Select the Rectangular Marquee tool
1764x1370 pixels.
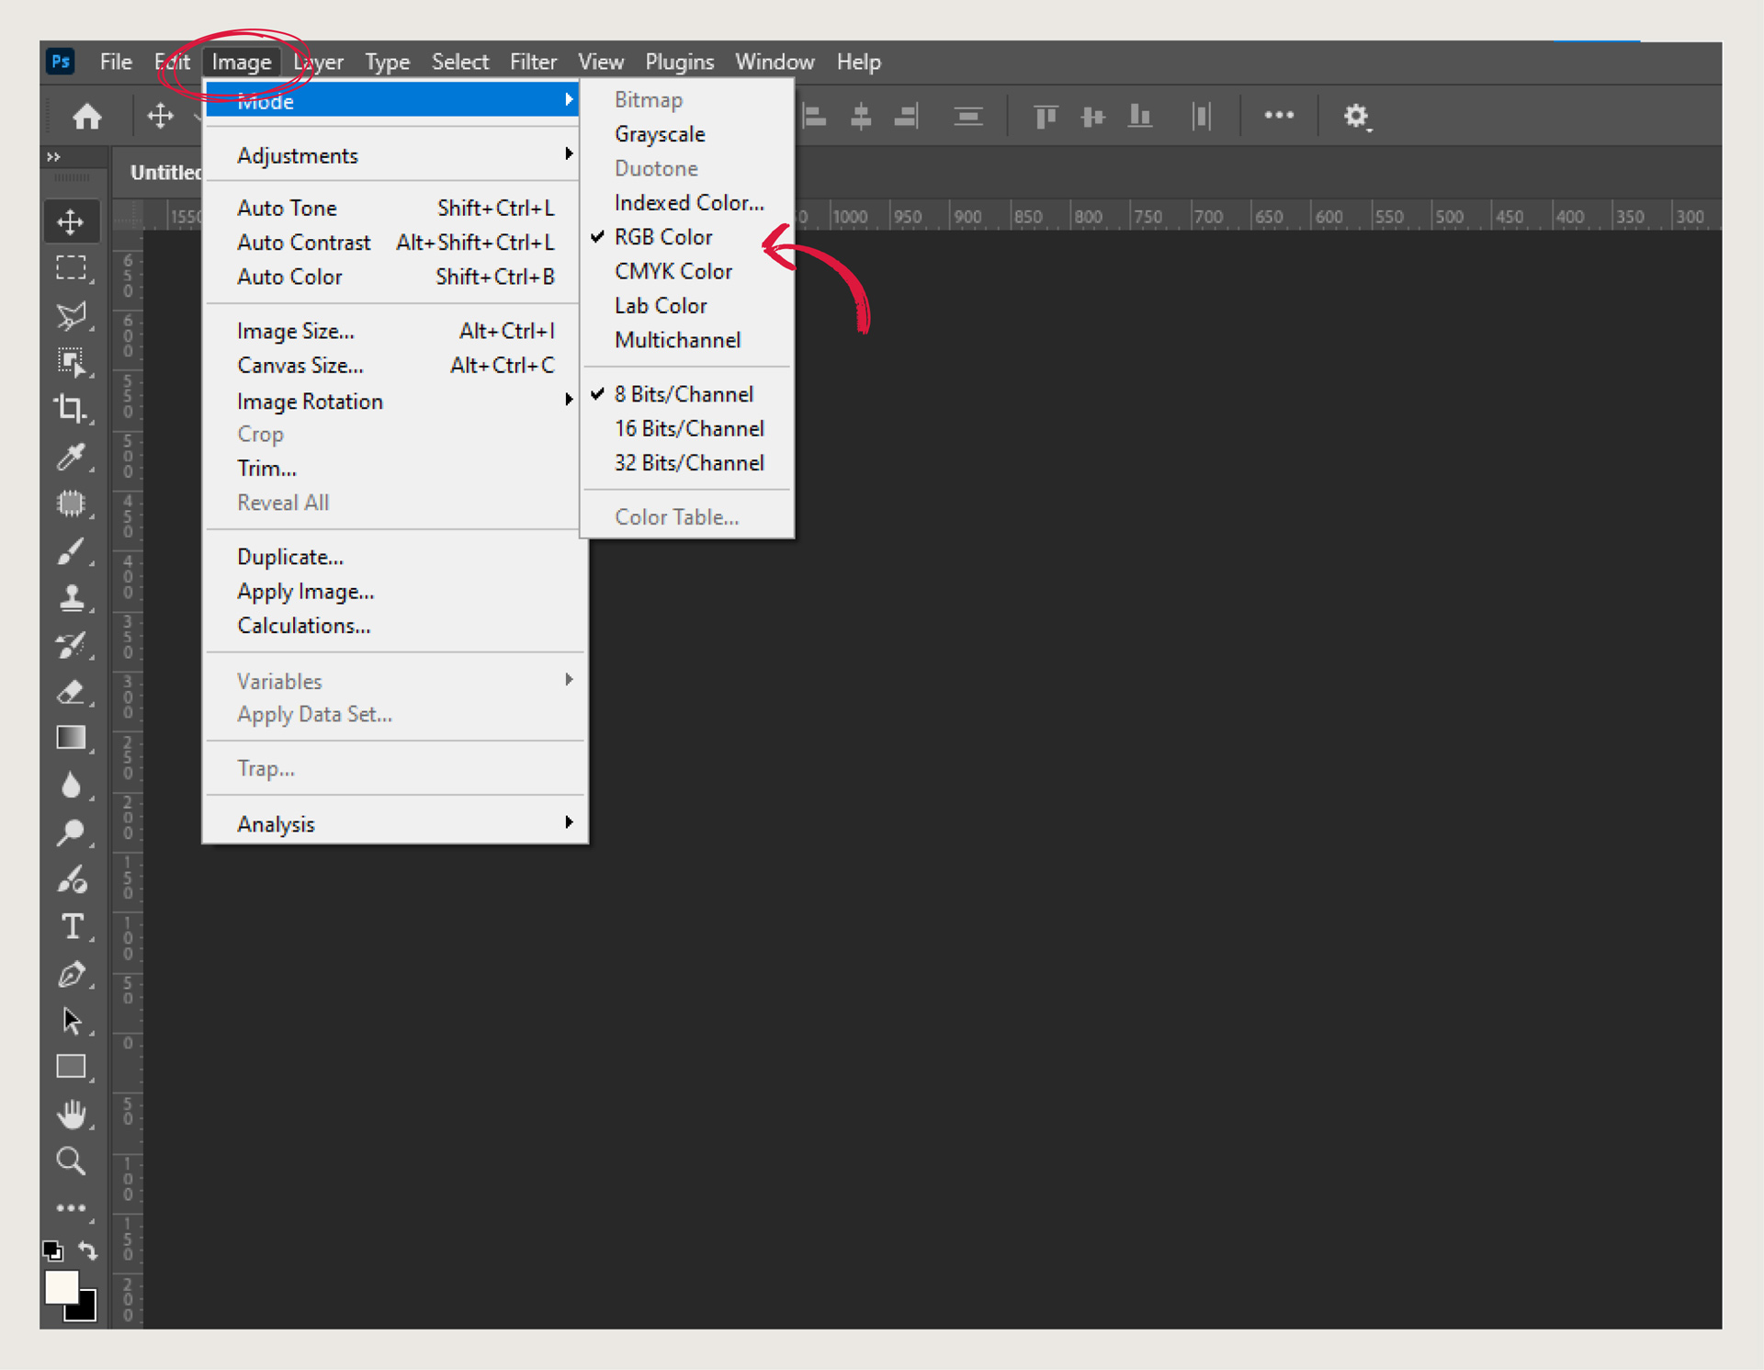[71, 267]
